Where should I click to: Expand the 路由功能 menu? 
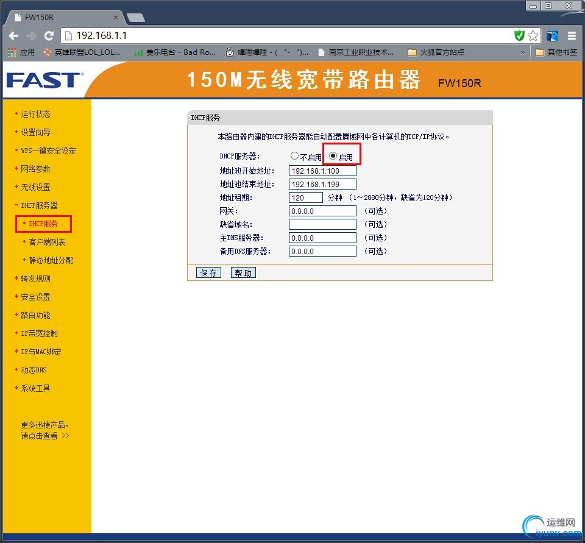[35, 315]
